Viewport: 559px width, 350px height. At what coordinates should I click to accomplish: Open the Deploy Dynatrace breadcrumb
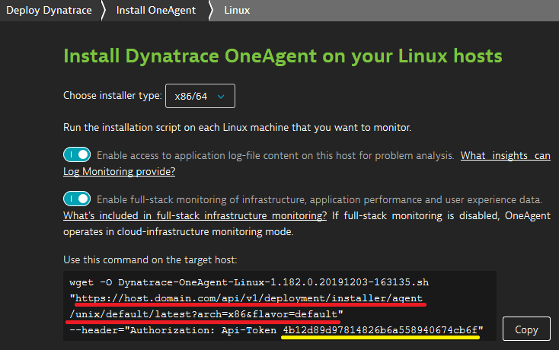pos(50,11)
